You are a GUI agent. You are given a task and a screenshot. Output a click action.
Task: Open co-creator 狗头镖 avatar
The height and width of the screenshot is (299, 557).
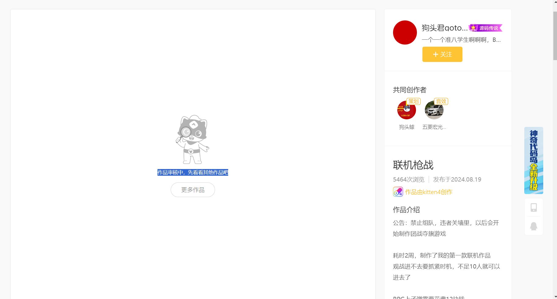tap(407, 110)
